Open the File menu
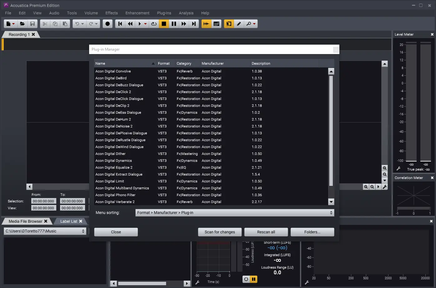 pos(8,13)
